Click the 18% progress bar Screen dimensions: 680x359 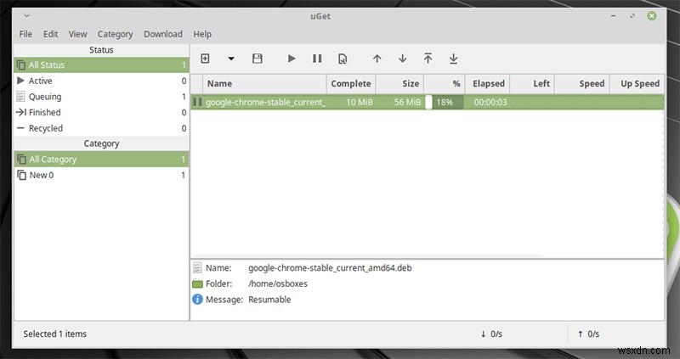[x=444, y=102]
